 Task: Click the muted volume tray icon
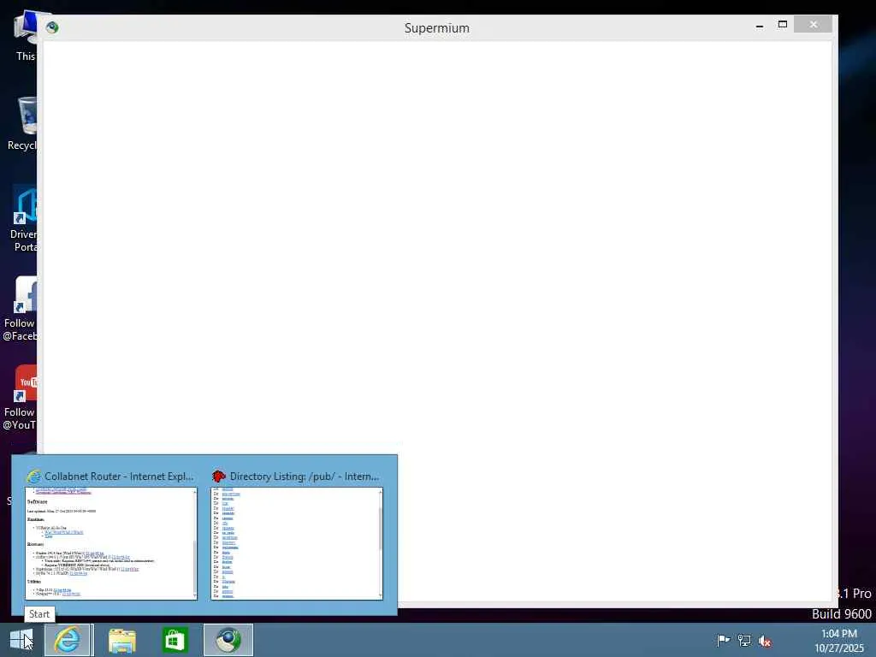click(x=764, y=642)
